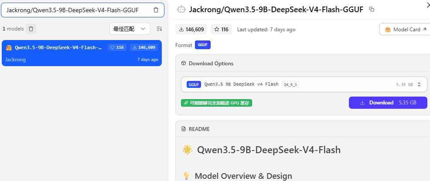Clear the search field with its trash icon
Screen dimensions: 430x181
coord(156,10)
